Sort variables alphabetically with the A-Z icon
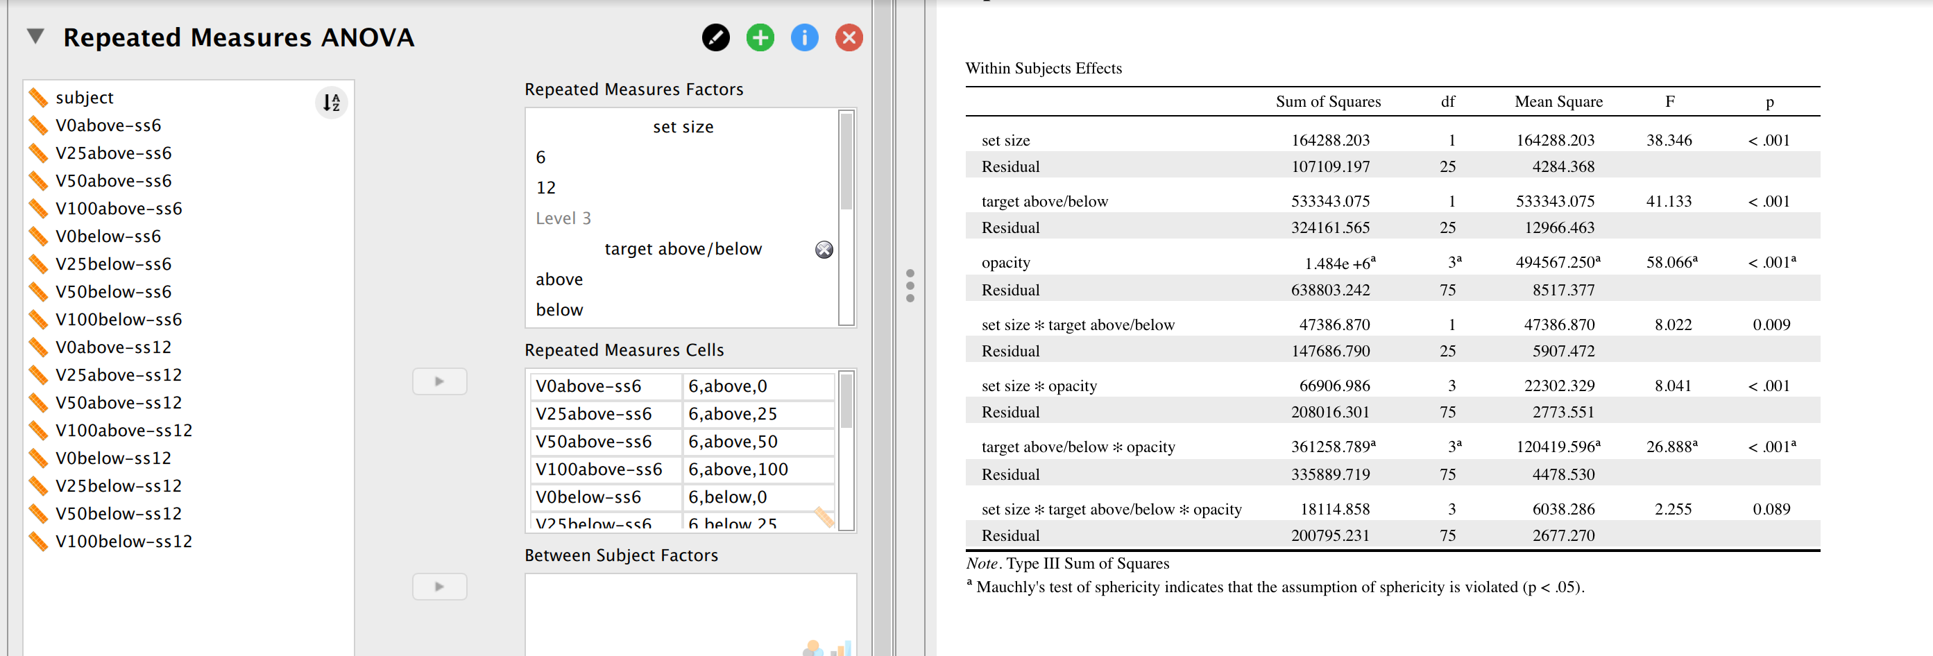 (330, 103)
